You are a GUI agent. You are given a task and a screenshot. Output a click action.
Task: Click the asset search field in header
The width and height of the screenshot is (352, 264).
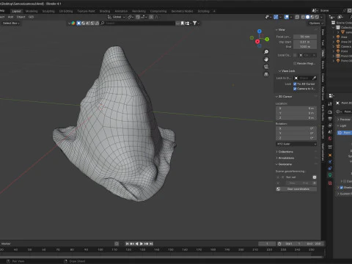pyautogui.click(x=138, y=23)
